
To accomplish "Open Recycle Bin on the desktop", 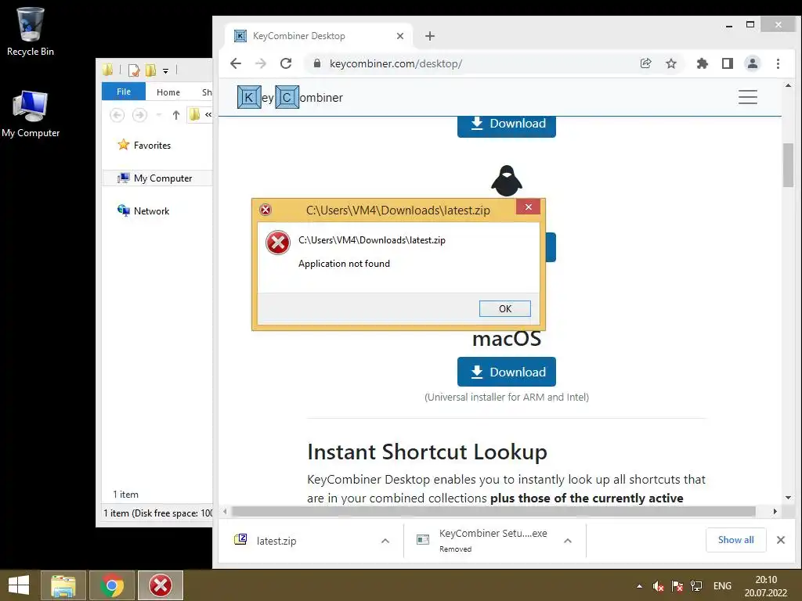I will click(x=31, y=31).
